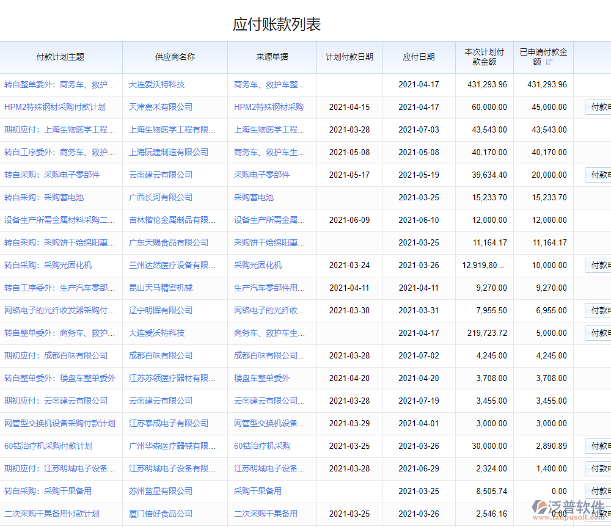Open supplier link 辽宁明晖有限公司
This screenshot has width=611, height=527.
click(x=161, y=310)
